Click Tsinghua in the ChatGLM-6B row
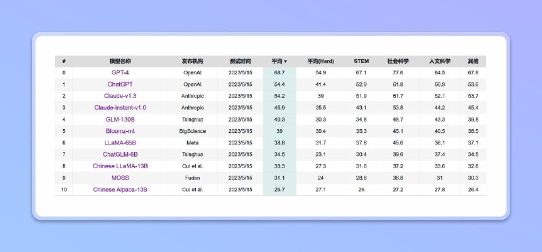Image resolution: width=542 pixels, height=252 pixels. coord(192,155)
